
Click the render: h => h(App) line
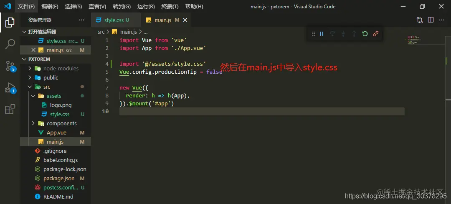click(x=158, y=95)
